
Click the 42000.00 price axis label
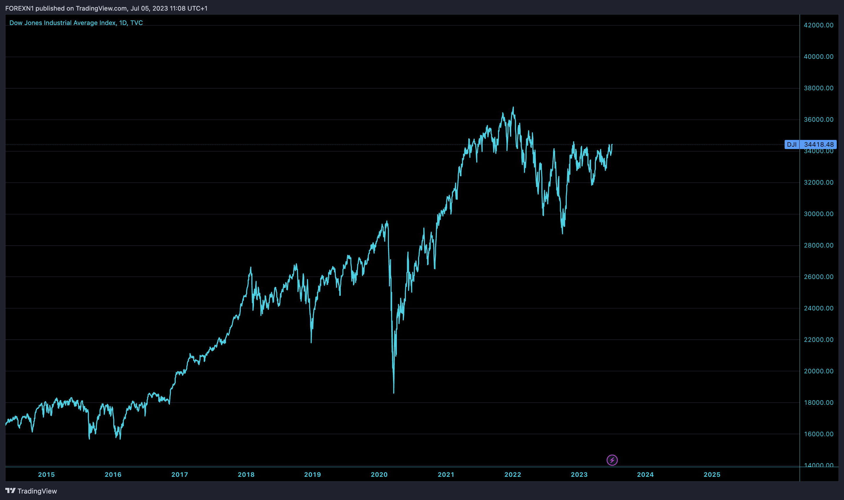click(819, 25)
